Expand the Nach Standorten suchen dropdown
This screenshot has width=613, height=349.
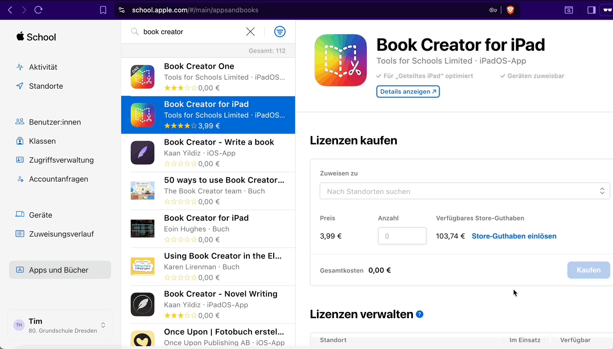[x=465, y=191]
